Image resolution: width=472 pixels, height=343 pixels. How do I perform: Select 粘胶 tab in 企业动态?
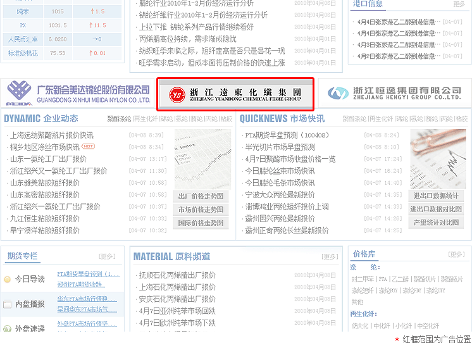coord(227,119)
